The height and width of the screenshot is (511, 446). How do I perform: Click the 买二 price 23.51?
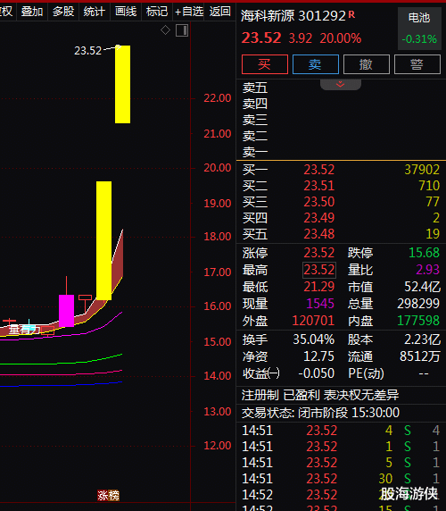coord(318,186)
